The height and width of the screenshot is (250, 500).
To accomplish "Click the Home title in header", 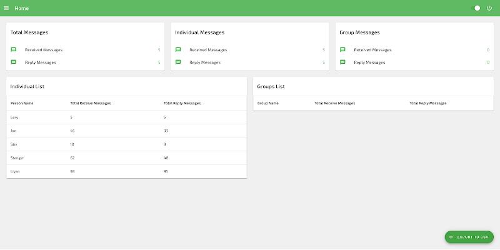I will pyautogui.click(x=22, y=8).
